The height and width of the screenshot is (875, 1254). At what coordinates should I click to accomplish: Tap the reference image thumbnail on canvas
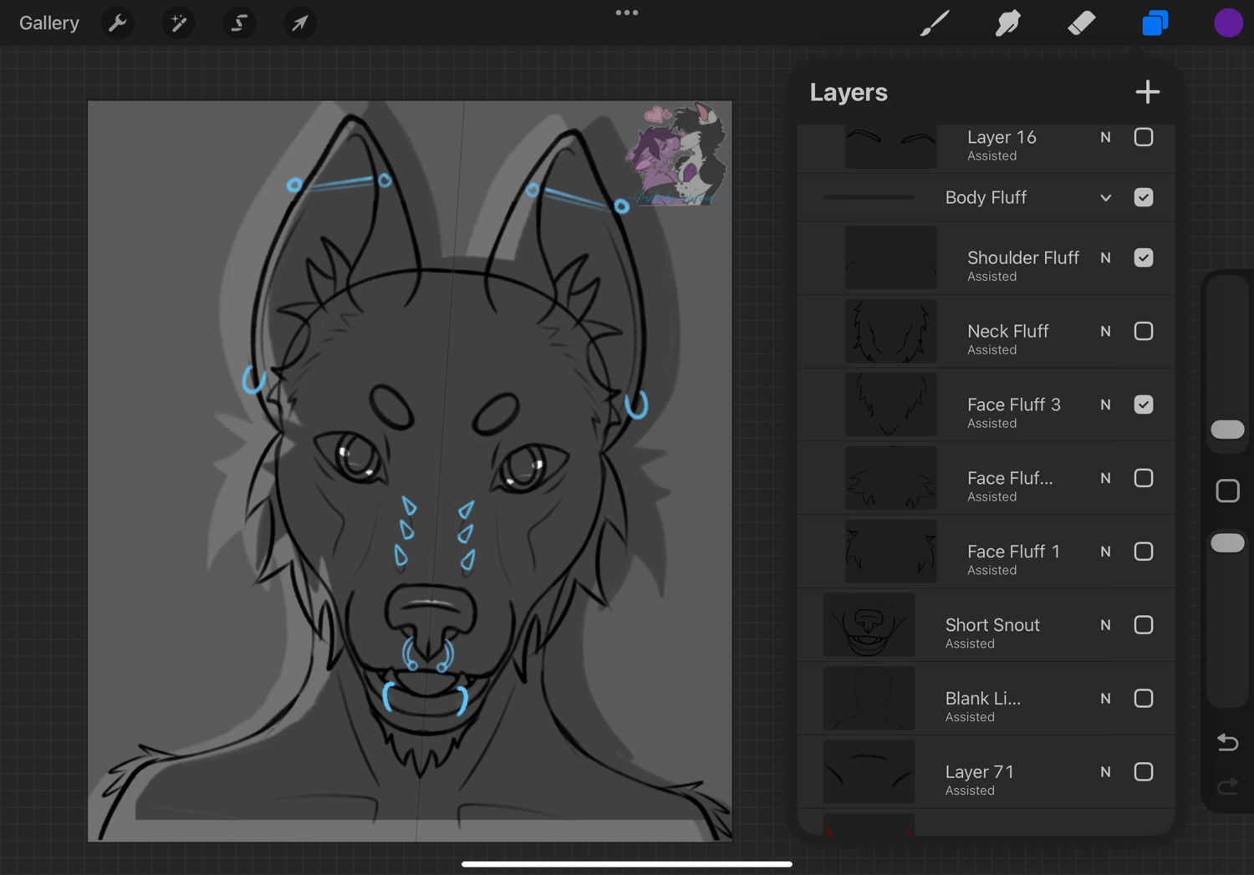(677, 154)
